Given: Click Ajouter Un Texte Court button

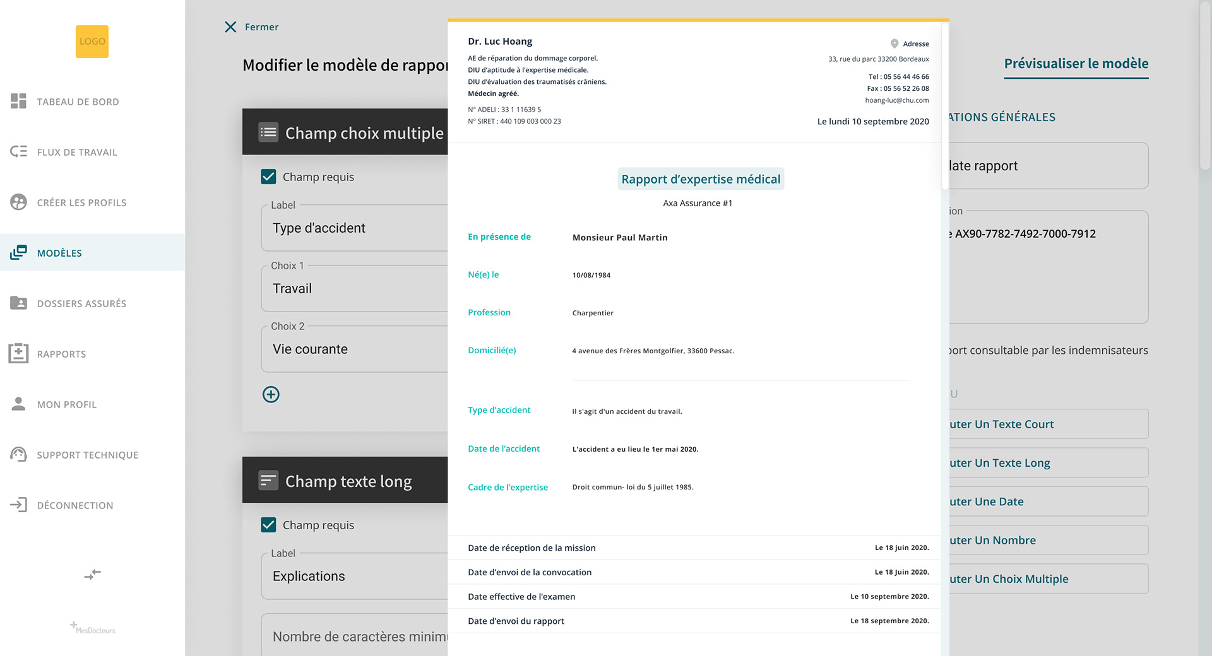Looking at the screenshot, I should tap(1049, 424).
